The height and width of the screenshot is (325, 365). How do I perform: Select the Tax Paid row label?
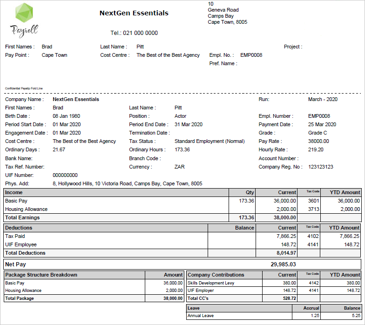15,236
